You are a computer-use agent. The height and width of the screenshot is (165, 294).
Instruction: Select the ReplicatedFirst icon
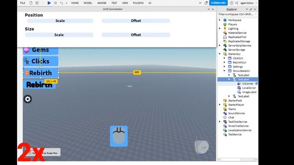(x=225, y=37)
